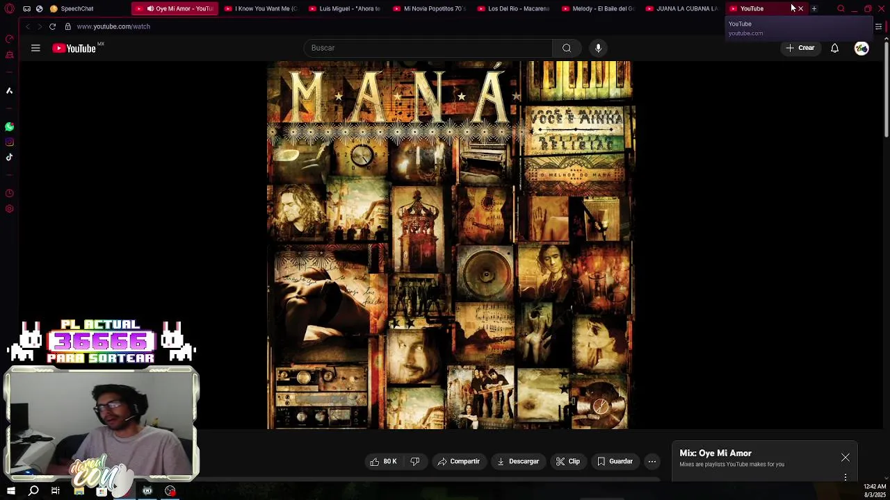This screenshot has width=890, height=500.
Task: Like the video with 80 K
Action: pyautogui.click(x=384, y=461)
